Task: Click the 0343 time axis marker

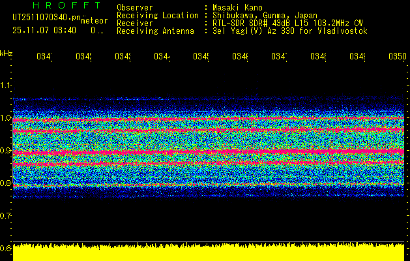Action: 123,56
